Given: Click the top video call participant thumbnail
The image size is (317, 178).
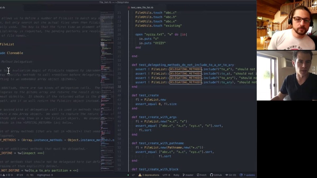Looking at the screenshot, I should click(287, 25).
